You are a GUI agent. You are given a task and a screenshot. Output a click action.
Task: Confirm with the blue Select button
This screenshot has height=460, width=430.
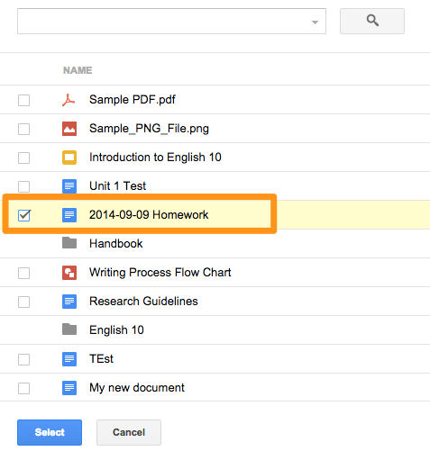point(50,432)
